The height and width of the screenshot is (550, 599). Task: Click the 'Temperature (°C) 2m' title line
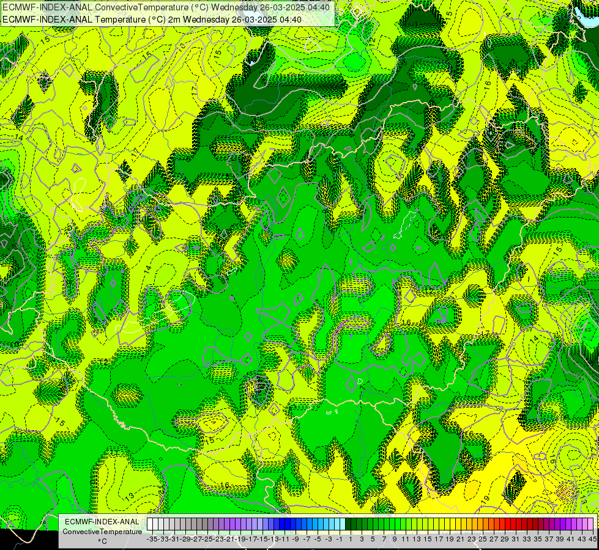(152, 20)
